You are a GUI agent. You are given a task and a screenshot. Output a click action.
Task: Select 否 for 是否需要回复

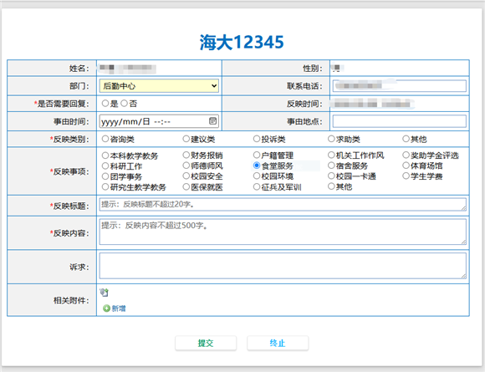(x=124, y=104)
